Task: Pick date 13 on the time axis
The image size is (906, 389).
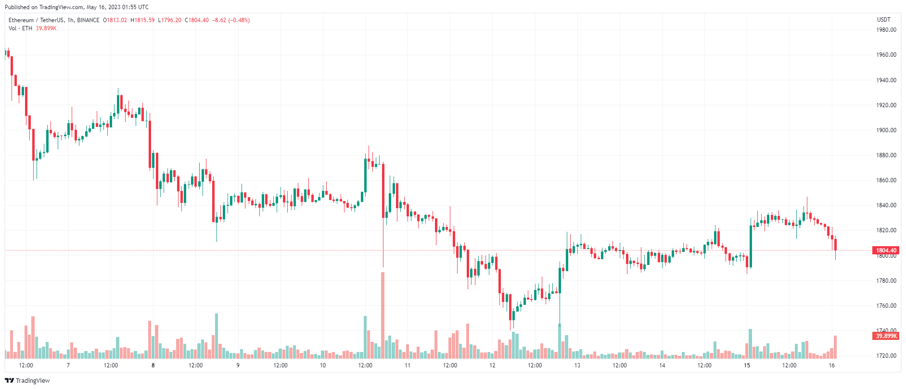Action: pyautogui.click(x=577, y=365)
